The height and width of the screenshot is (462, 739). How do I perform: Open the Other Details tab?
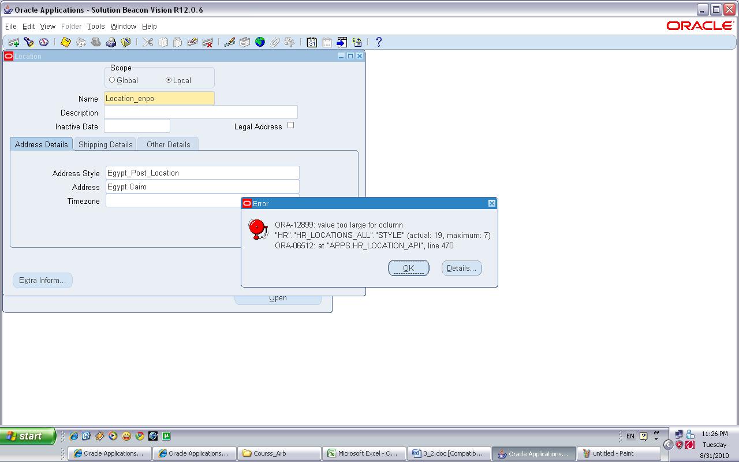tap(168, 144)
